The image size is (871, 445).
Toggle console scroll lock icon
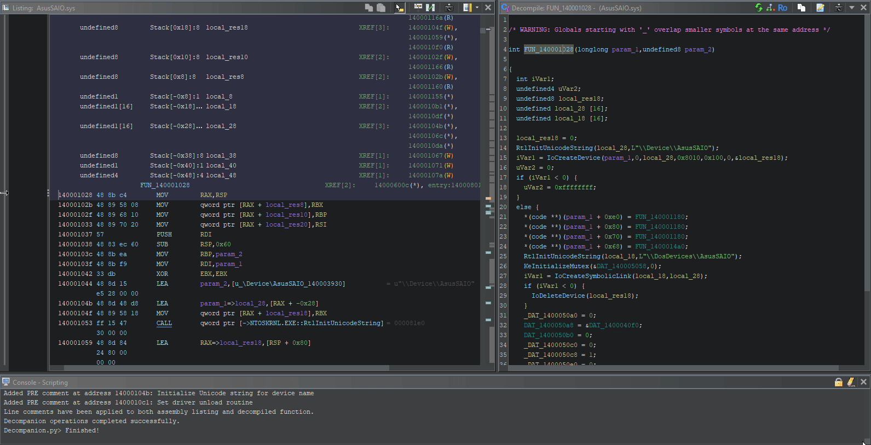pyautogui.click(x=839, y=382)
